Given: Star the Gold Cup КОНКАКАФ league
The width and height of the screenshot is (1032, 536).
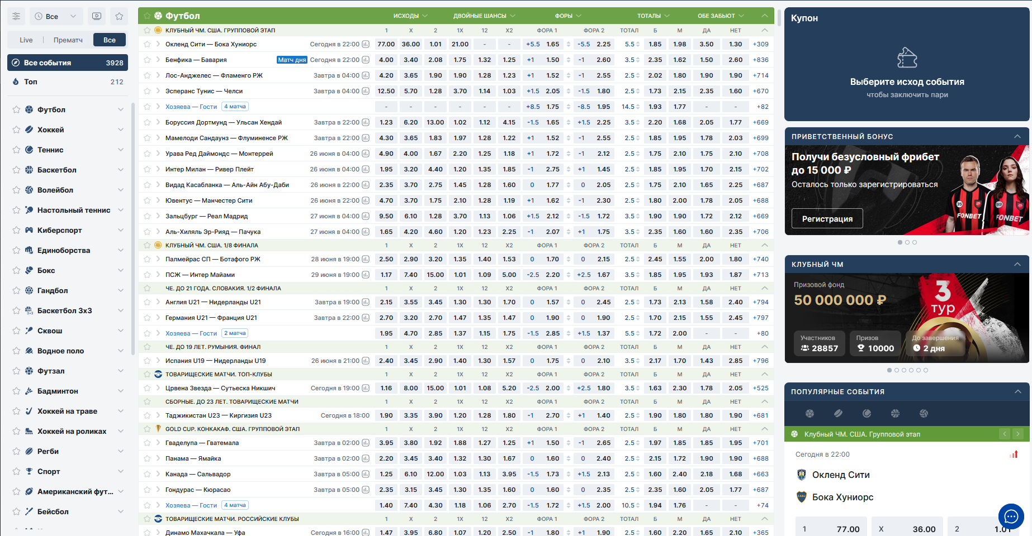Looking at the screenshot, I should click(147, 429).
